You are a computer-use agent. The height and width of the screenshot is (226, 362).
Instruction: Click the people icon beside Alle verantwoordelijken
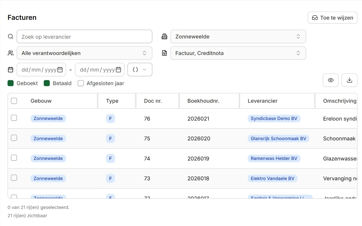[x=11, y=53]
